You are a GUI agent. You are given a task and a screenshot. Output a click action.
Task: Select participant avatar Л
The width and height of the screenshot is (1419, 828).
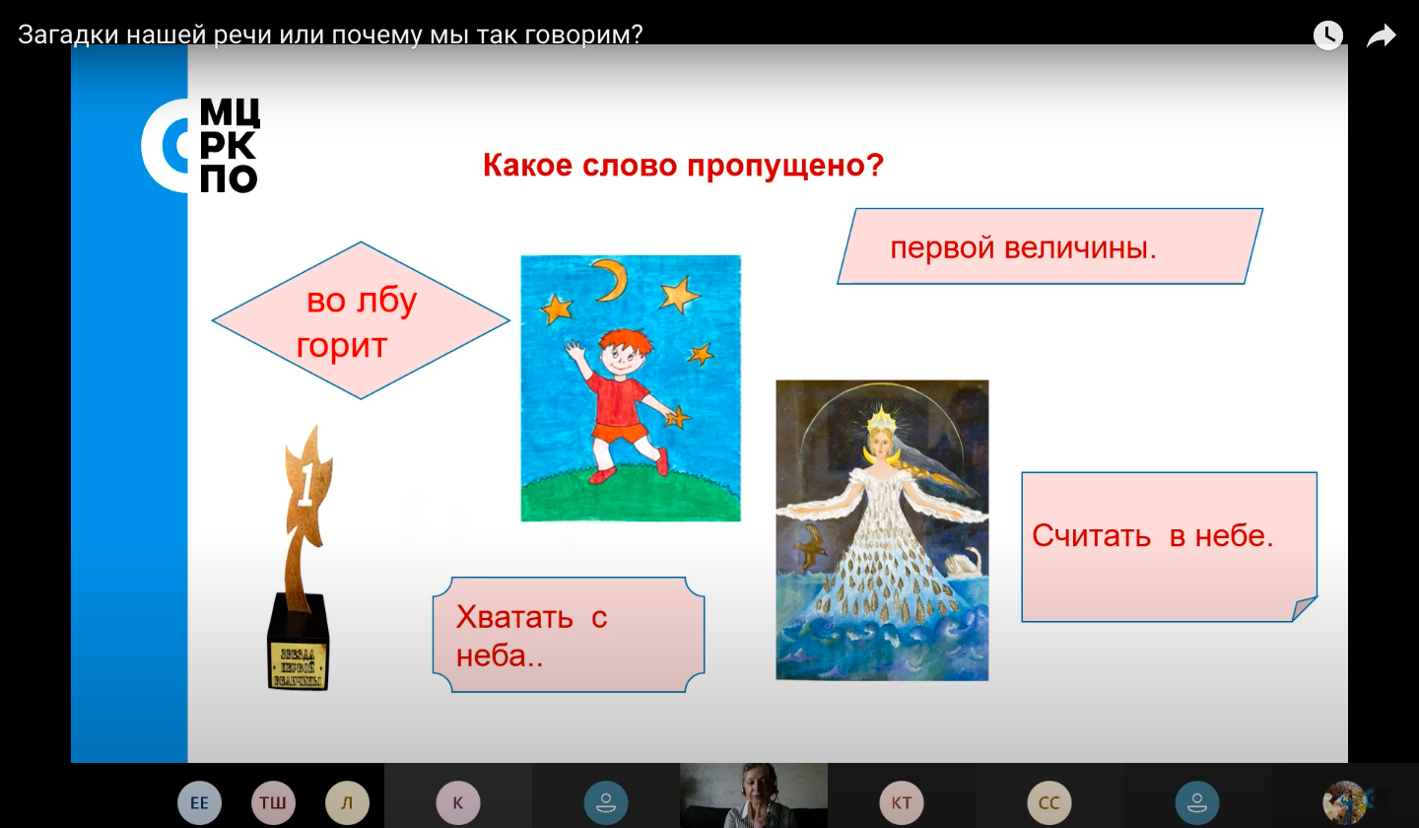tap(347, 802)
